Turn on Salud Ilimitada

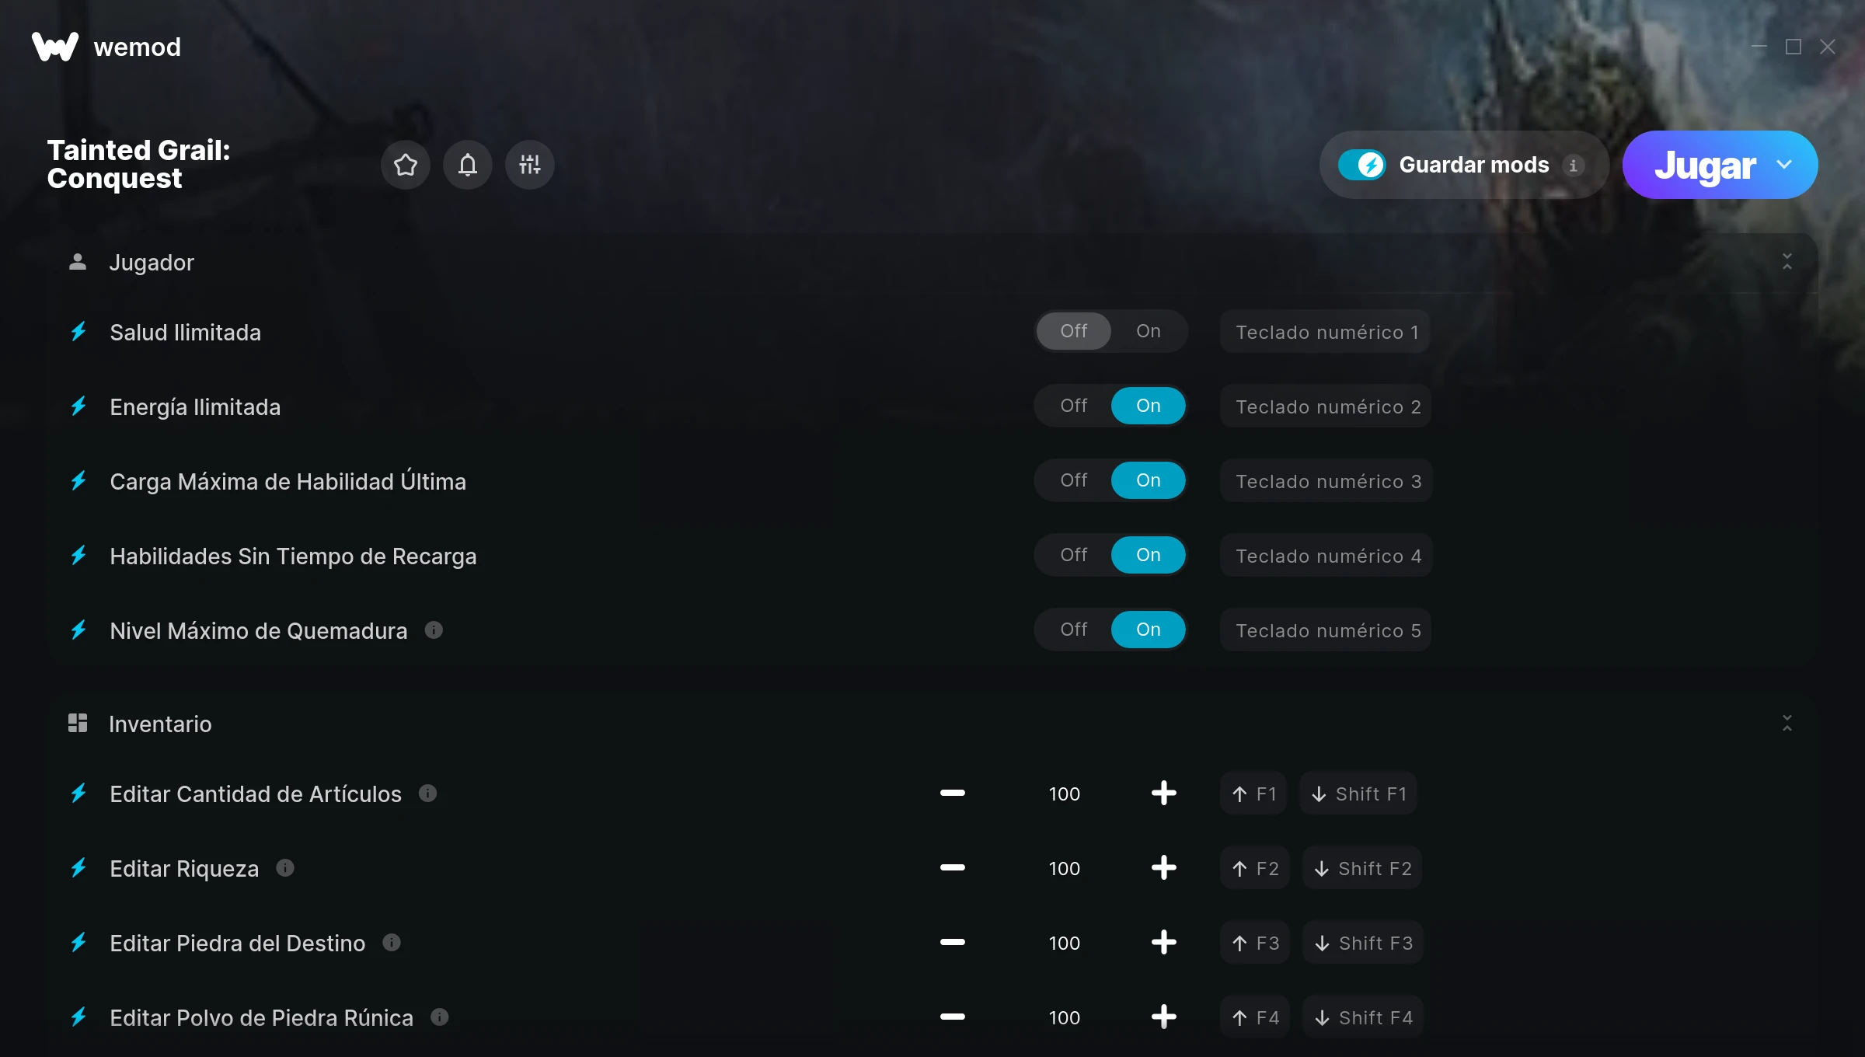pyautogui.click(x=1148, y=332)
